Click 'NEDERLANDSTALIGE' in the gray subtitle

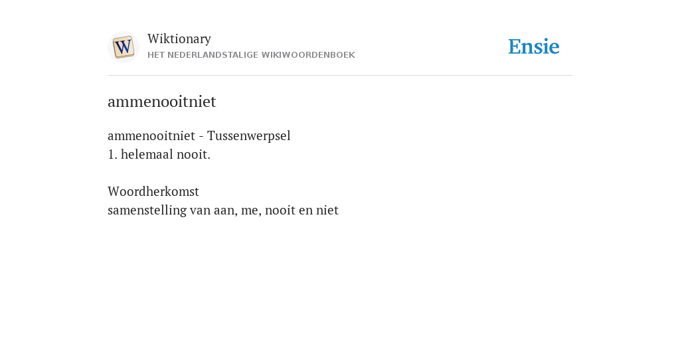(x=212, y=55)
